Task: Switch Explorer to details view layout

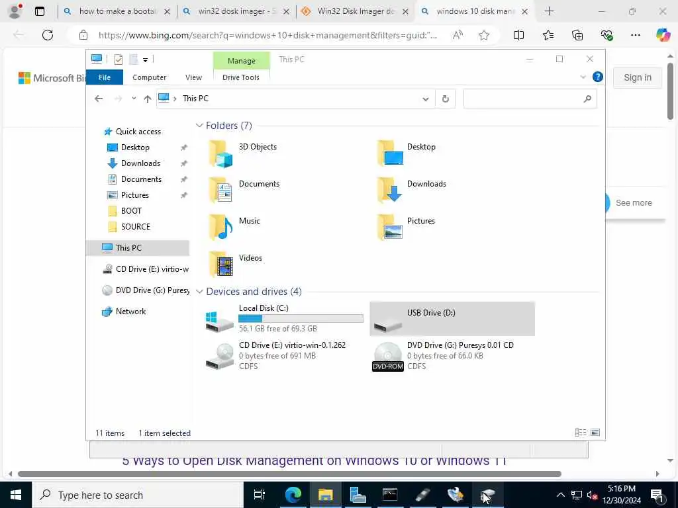Action: click(x=580, y=433)
